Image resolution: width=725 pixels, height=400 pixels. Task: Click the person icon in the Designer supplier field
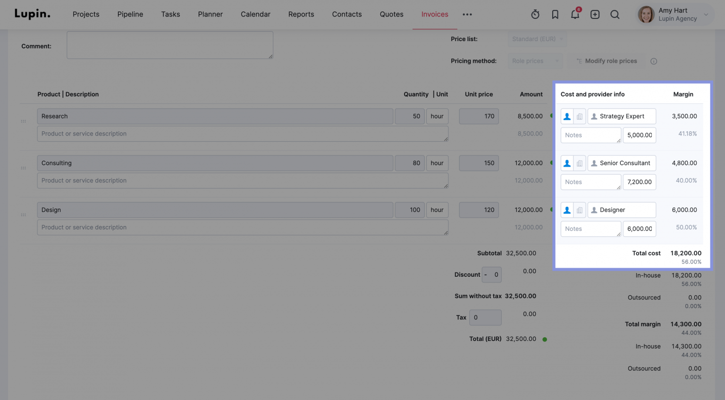(x=594, y=210)
